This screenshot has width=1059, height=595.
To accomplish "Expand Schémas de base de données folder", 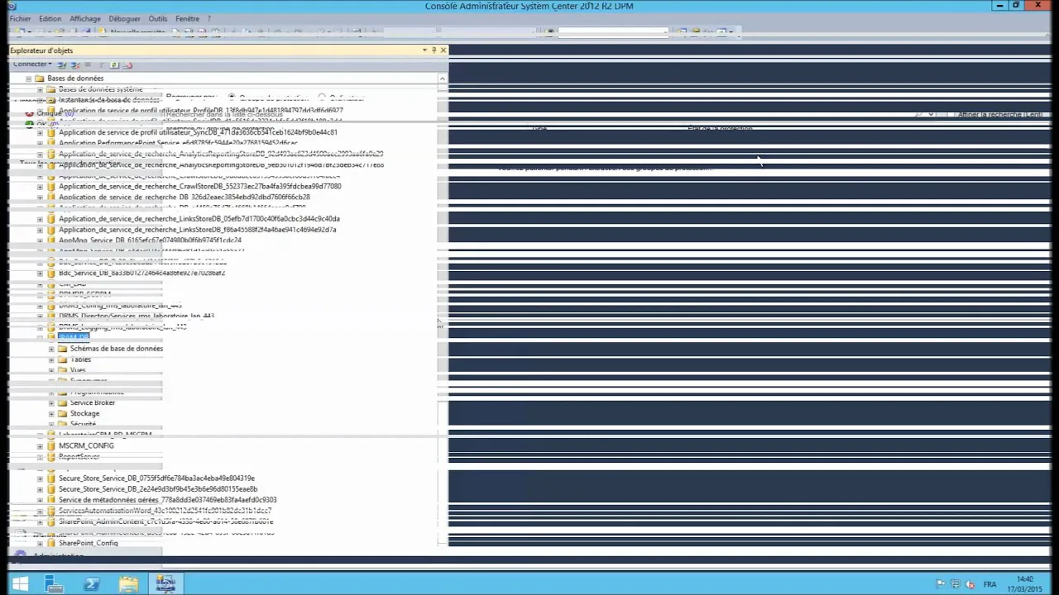I will [51, 349].
